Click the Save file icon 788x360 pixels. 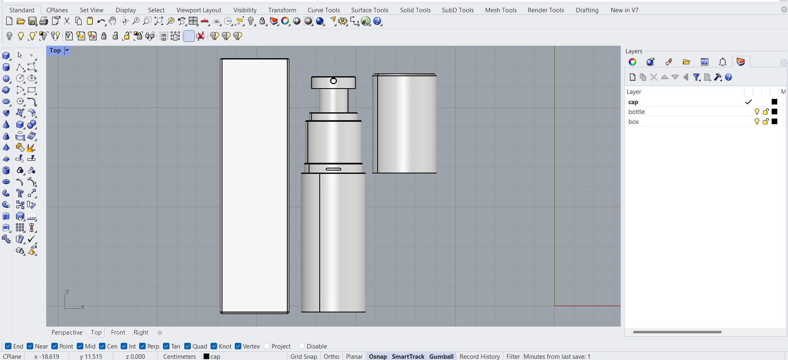(32, 21)
